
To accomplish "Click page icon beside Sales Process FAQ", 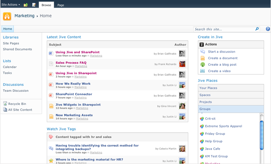I will (x=51, y=64).
